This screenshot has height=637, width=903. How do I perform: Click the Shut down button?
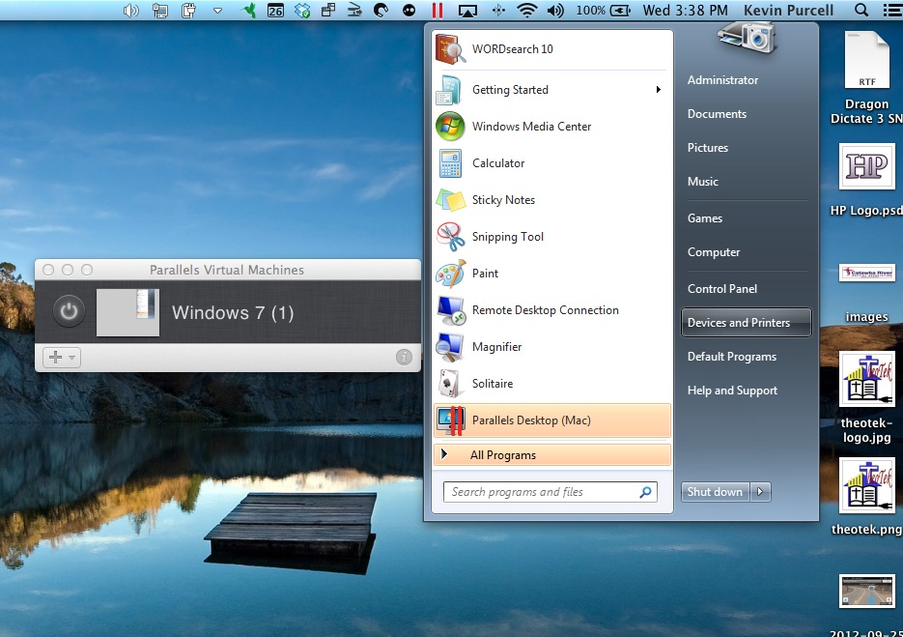(715, 492)
